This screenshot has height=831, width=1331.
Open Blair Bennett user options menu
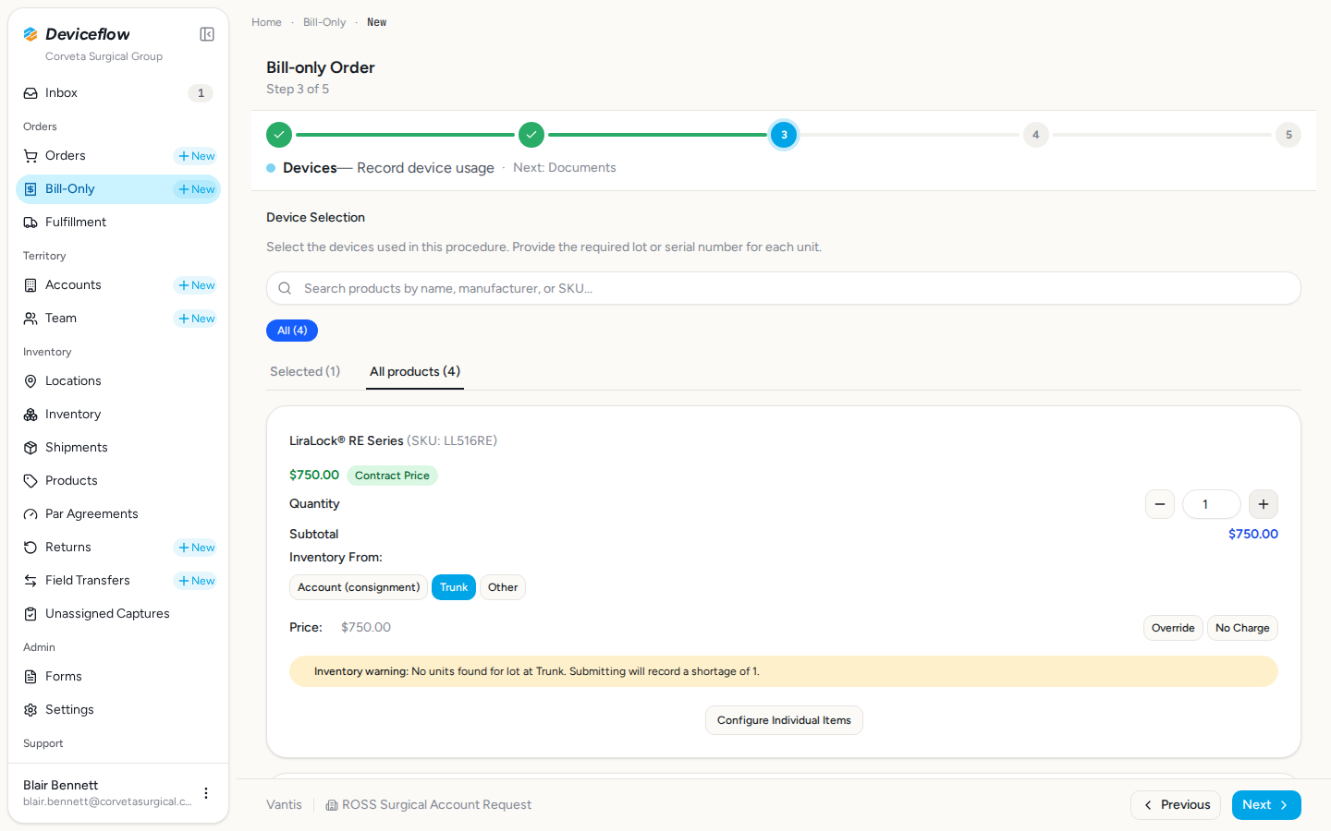click(x=206, y=793)
